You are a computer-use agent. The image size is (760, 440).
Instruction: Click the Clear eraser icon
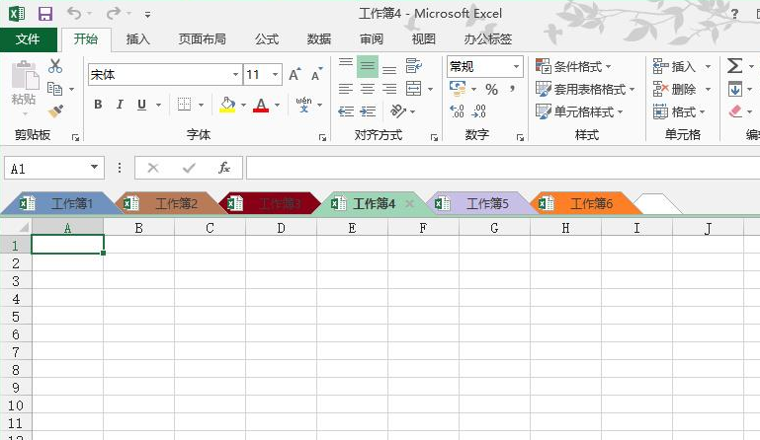click(735, 111)
